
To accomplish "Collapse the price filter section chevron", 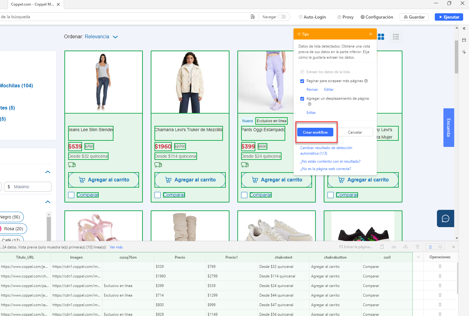I will point(48,172).
